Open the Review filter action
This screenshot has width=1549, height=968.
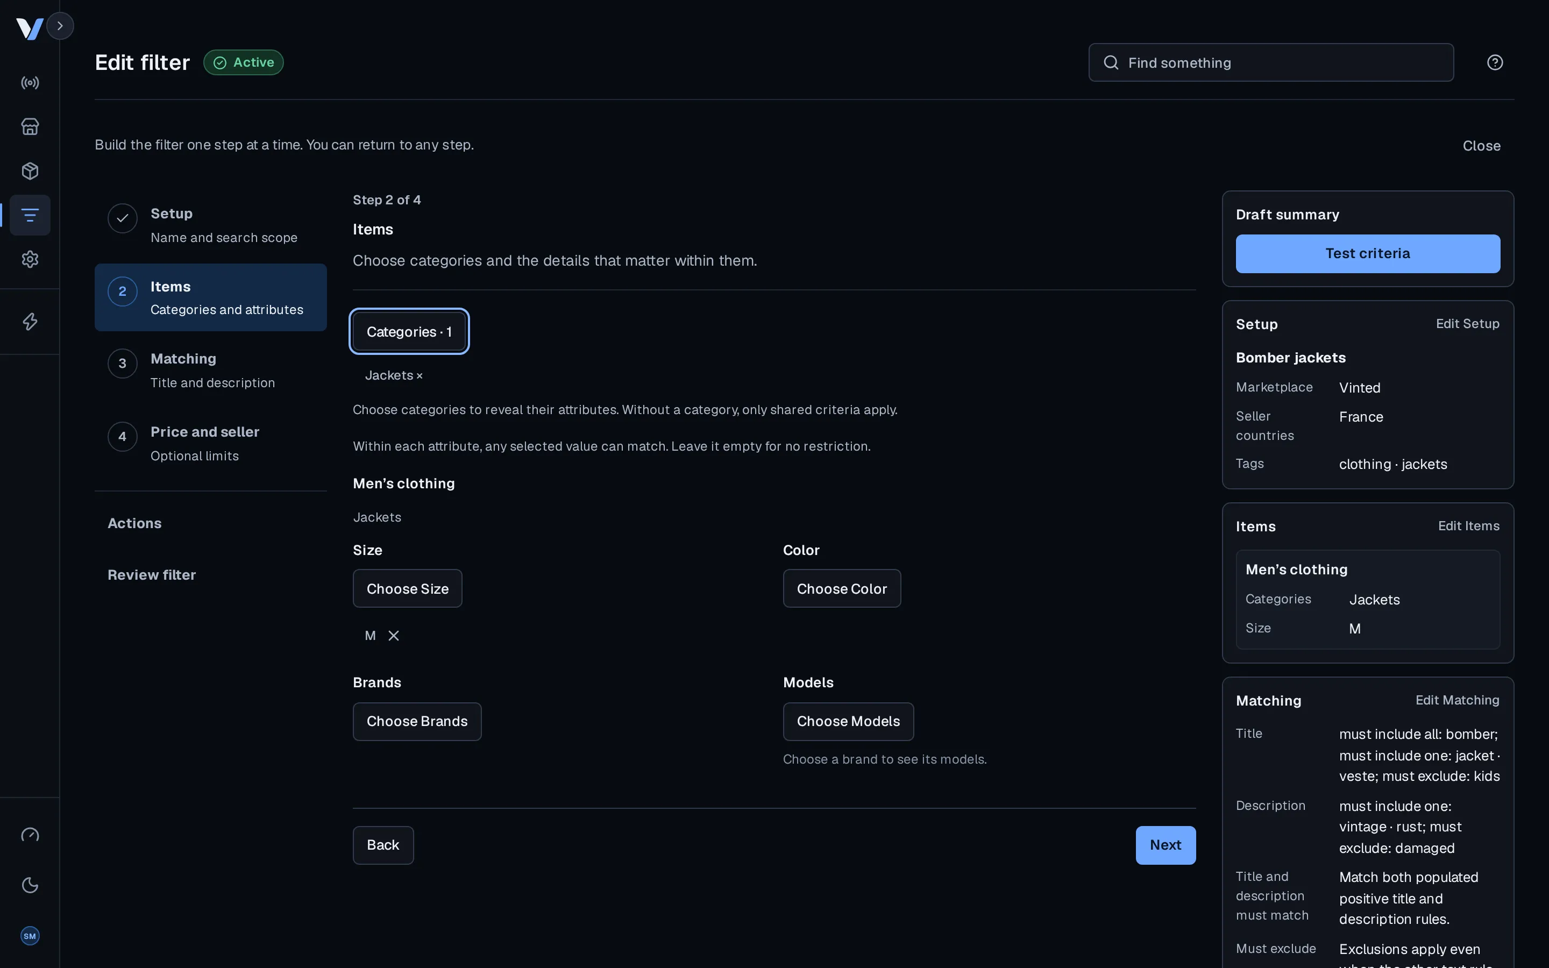152,575
